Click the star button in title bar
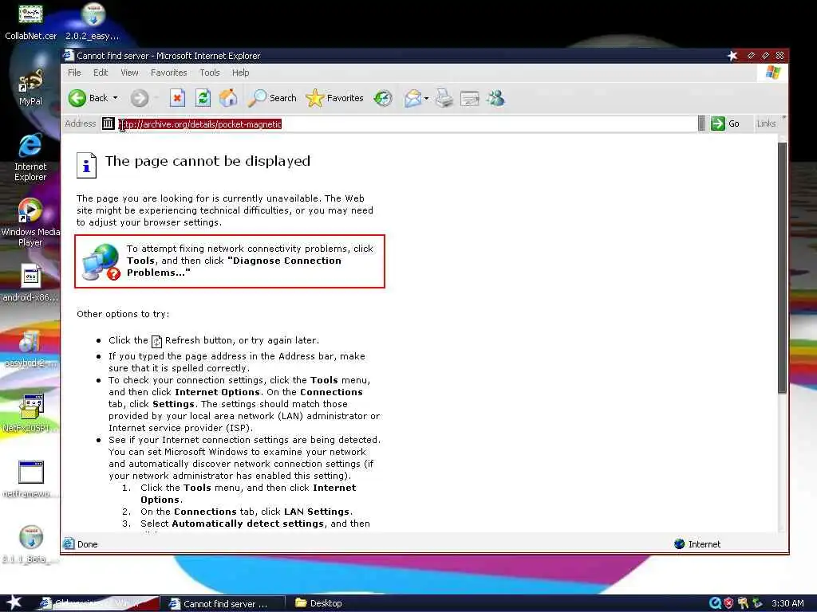The height and width of the screenshot is (612, 817). [732, 56]
